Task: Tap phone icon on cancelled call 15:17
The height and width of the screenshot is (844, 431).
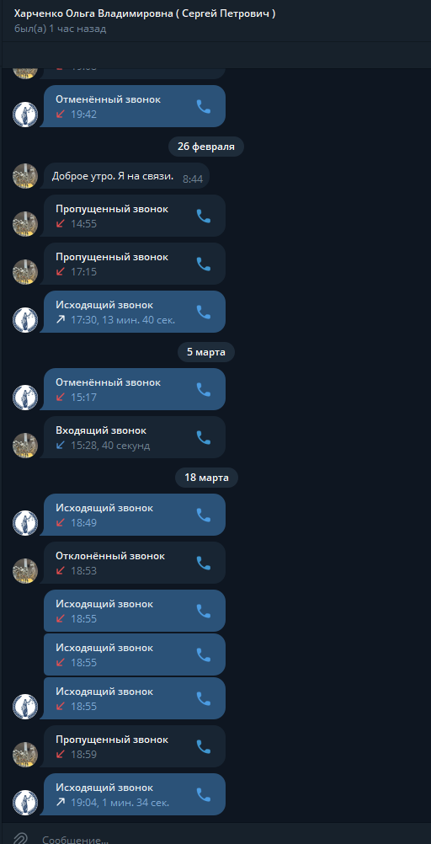Action: click(x=204, y=390)
